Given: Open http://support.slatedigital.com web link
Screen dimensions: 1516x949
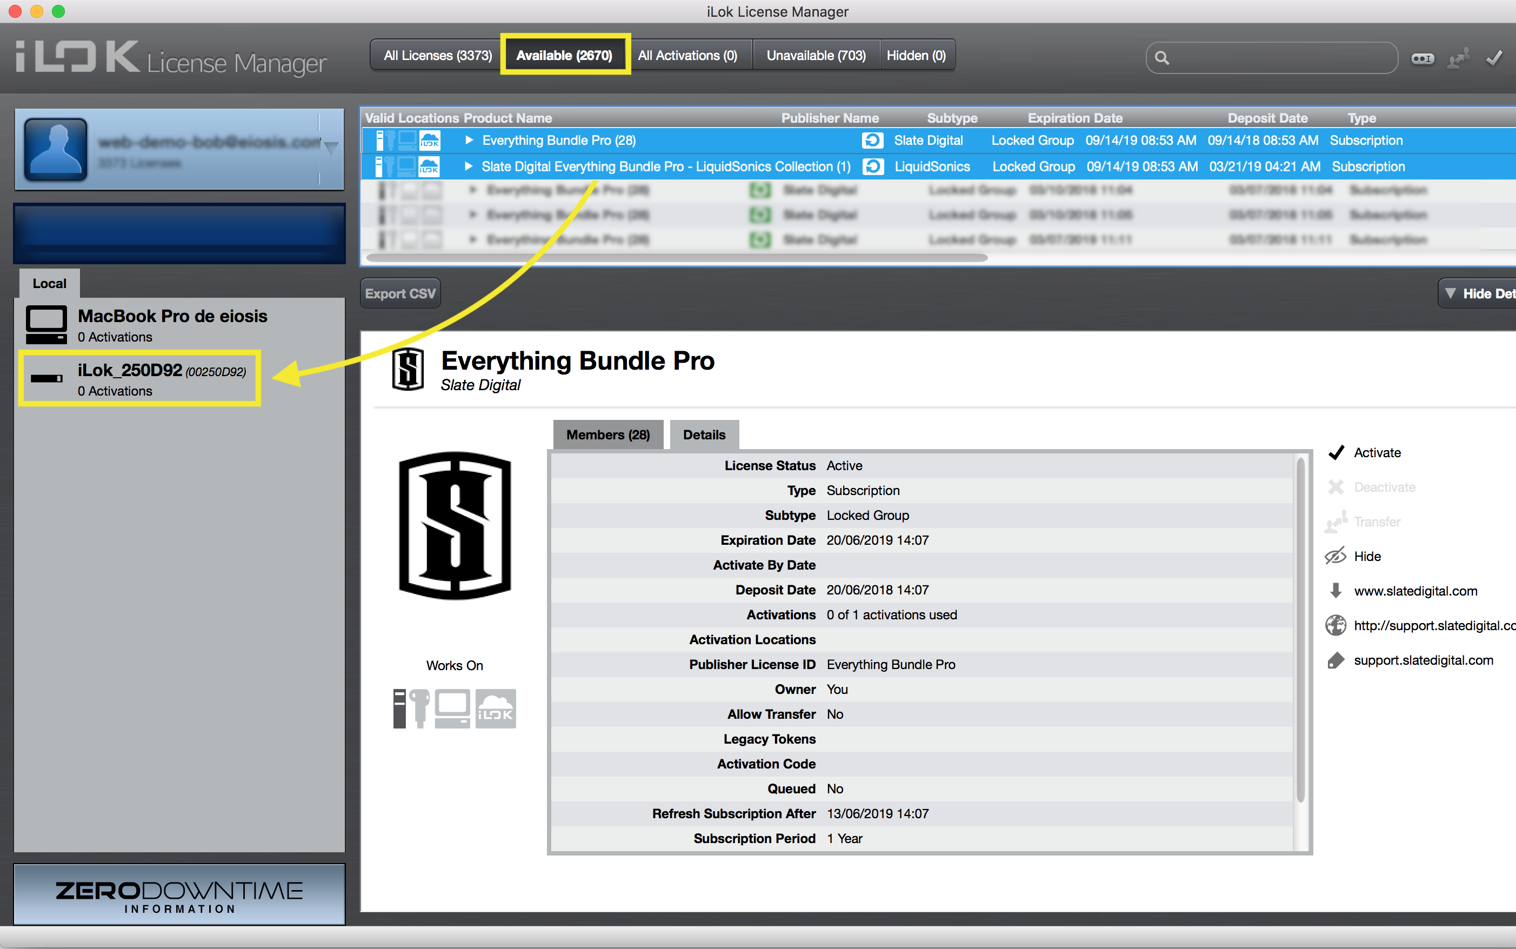Looking at the screenshot, I should point(1434,625).
